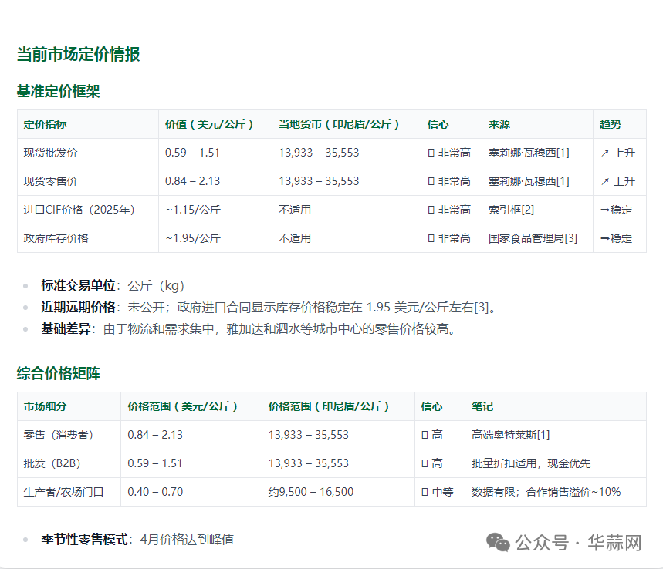Click 非常高 in the 现货批发价 row
The height and width of the screenshot is (569, 663).
pyautogui.click(x=454, y=153)
